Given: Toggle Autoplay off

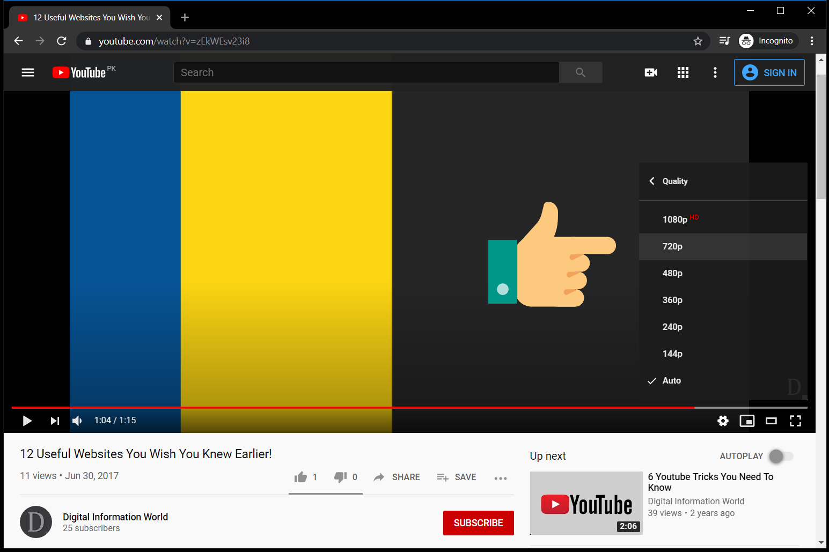Looking at the screenshot, I should pyautogui.click(x=781, y=456).
